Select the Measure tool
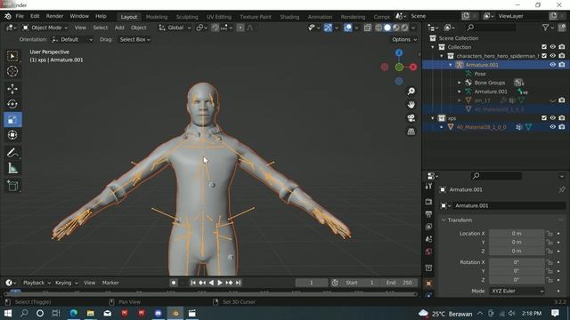 pos(12,168)
